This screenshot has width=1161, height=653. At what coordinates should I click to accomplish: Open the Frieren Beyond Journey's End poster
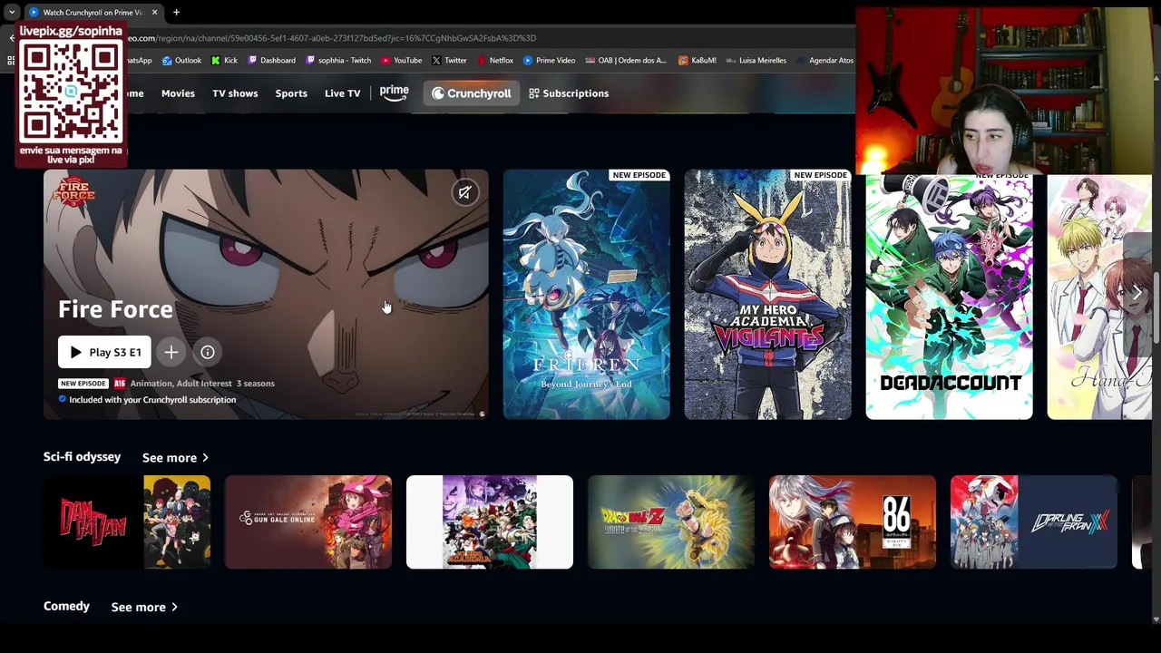586,295
